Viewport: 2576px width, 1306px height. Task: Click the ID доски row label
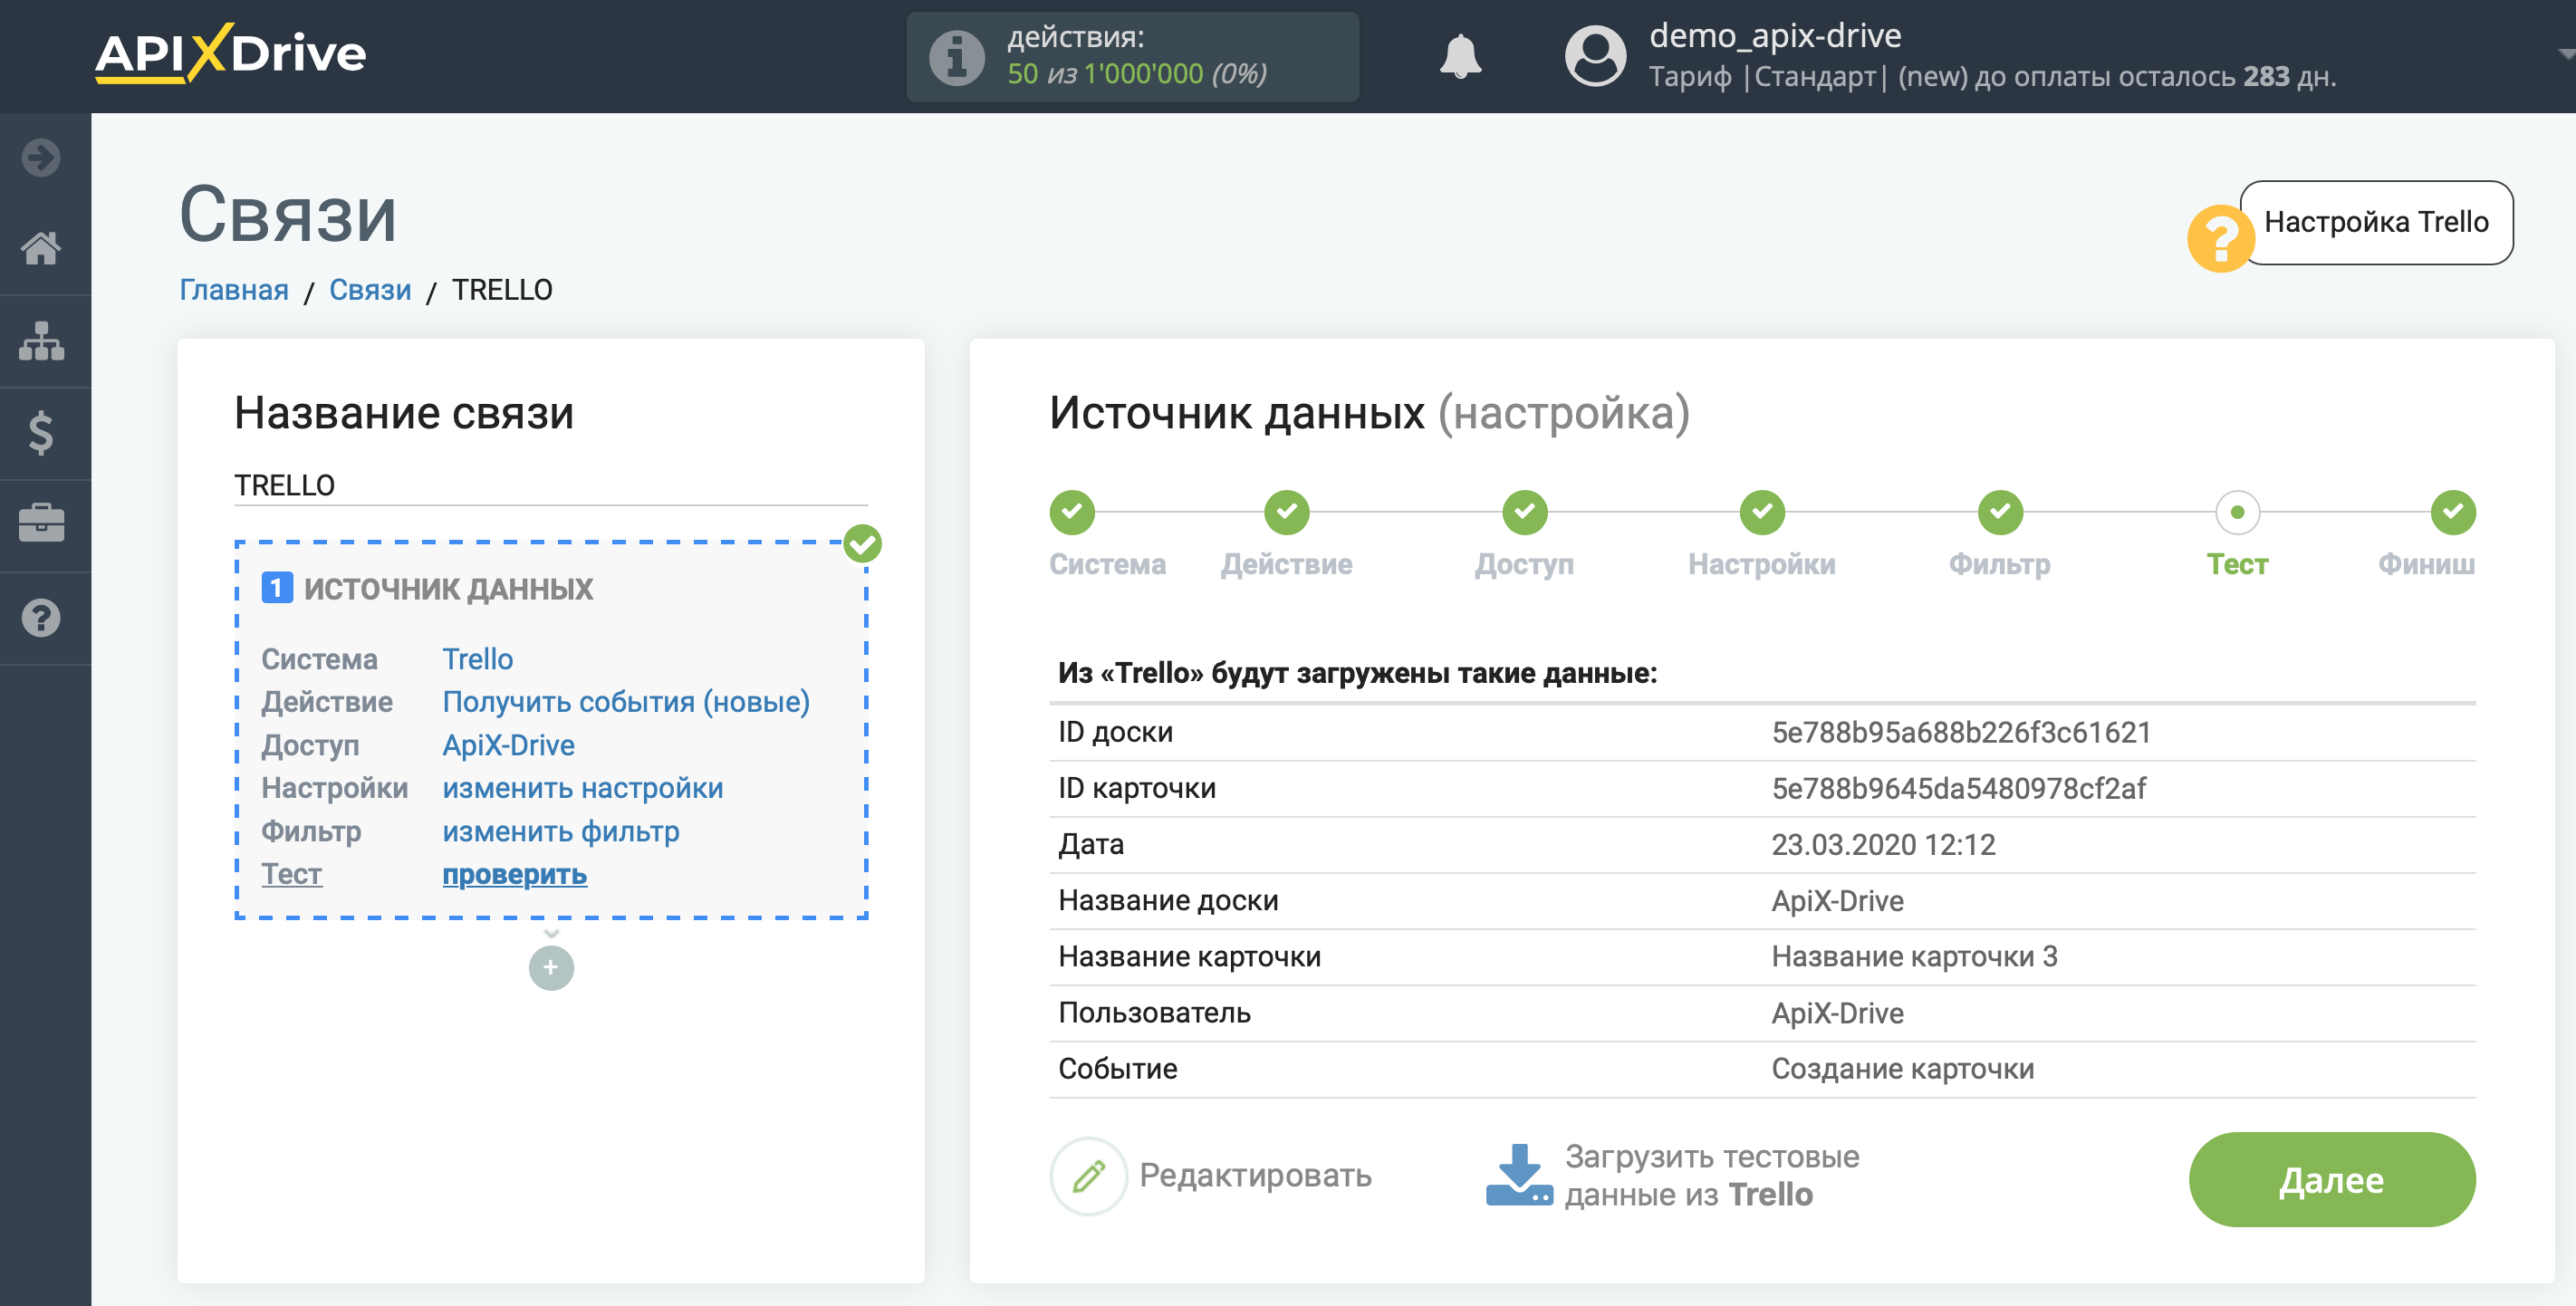[1115, 732]
